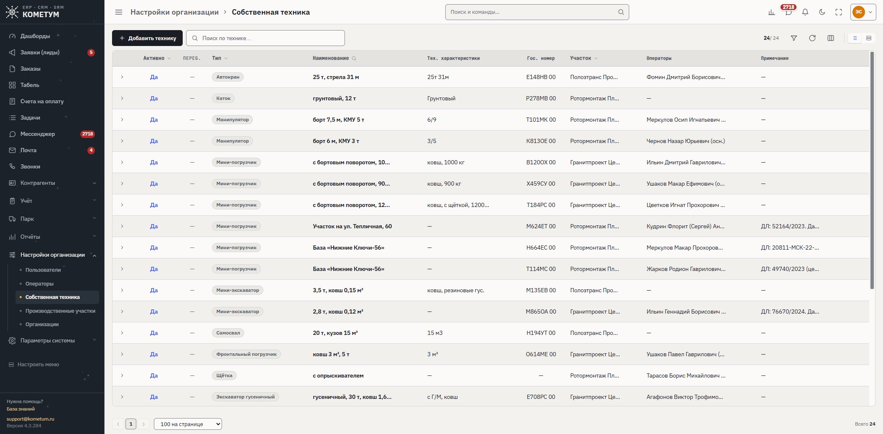Screen dimensions: 883x434
Task: Open user avatar account dropdown
Action: coord(863,12)
